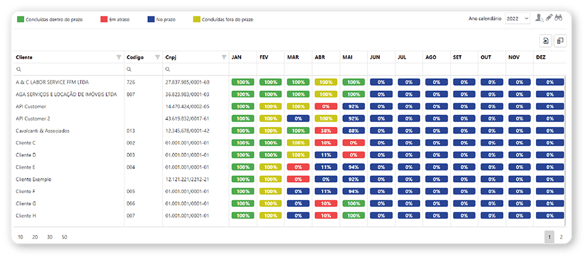Open the Cnpj column filter funnel
Image resolution: width=587 pixels, height=259 pixels.
click(224, 58)
